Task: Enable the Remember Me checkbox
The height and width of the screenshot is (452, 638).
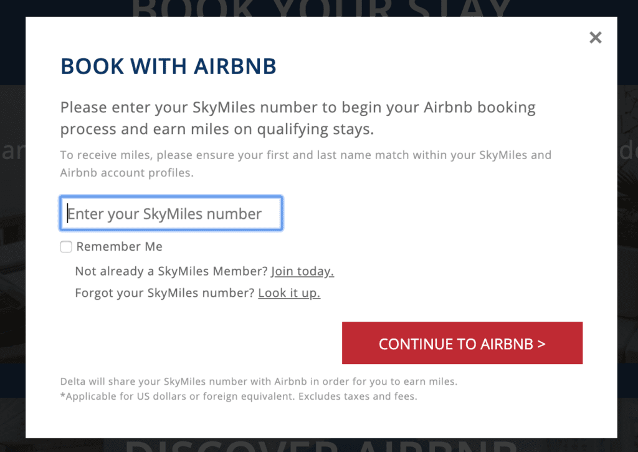Action: pos(65,246)
